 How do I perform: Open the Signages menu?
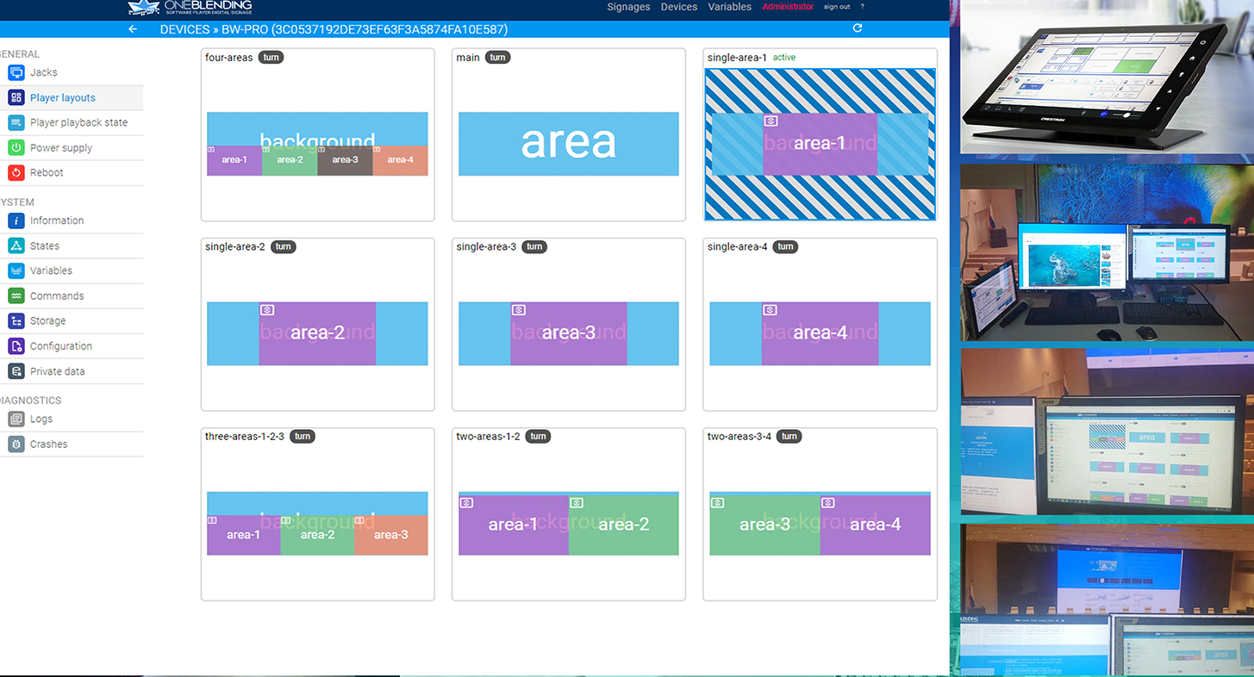pos(628,7)
